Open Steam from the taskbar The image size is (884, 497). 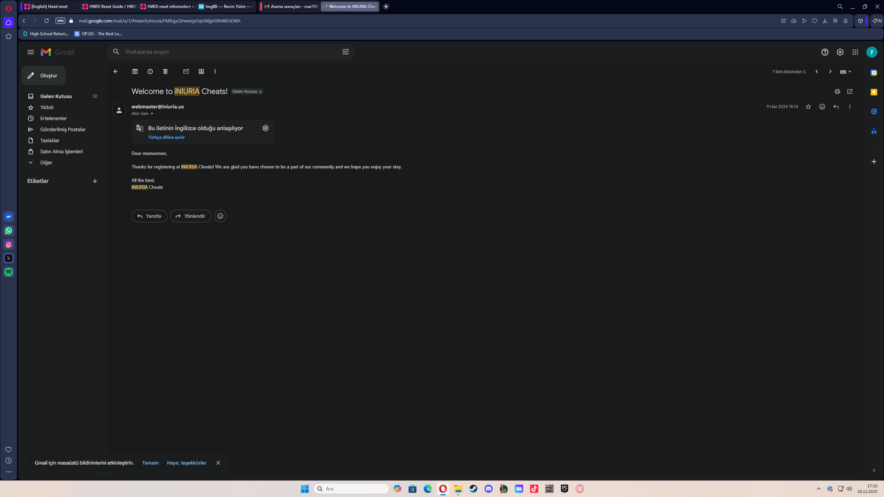click(473, 489)
